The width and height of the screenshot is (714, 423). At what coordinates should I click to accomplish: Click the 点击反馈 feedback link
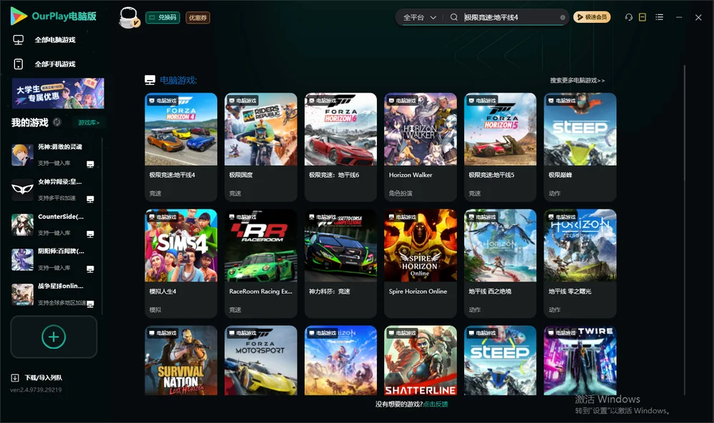tap(435, 404)
